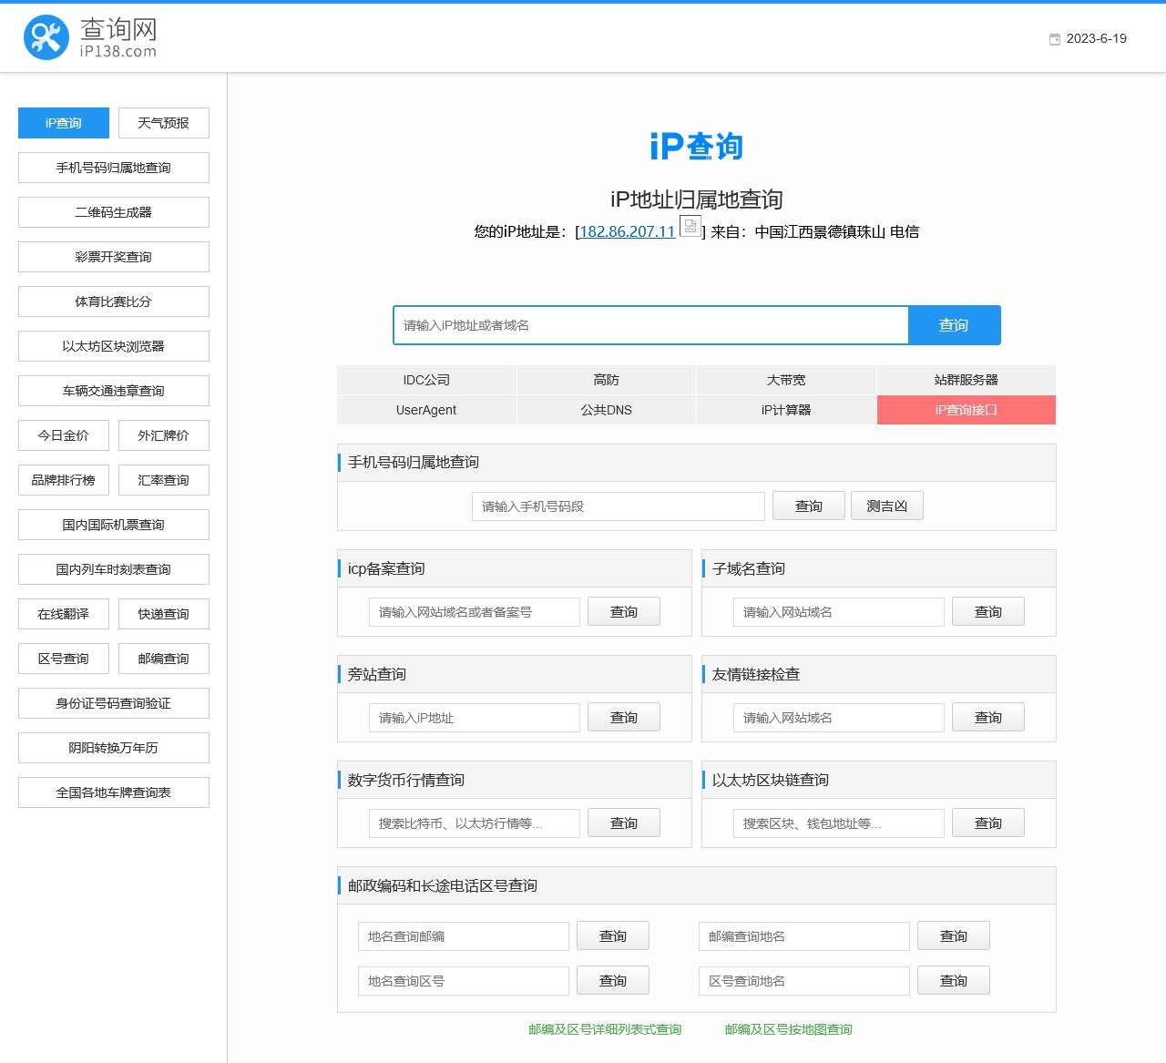Open the 大带宽 link

[786, 380]
